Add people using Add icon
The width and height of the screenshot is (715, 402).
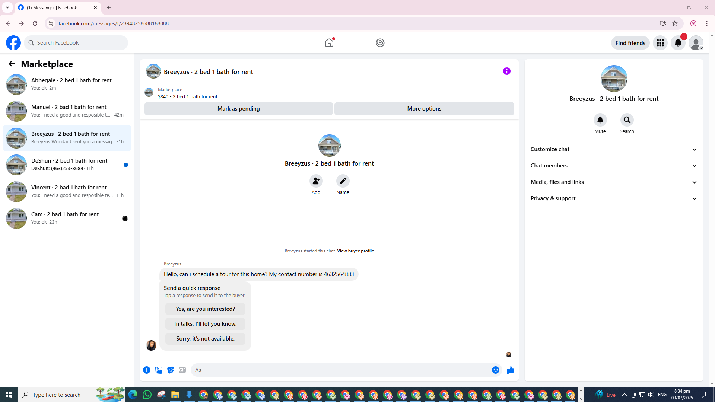pos(316,181)
